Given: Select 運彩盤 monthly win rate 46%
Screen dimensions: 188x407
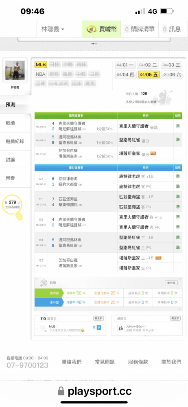Looking at the screenshot, I should pos(76,302).
